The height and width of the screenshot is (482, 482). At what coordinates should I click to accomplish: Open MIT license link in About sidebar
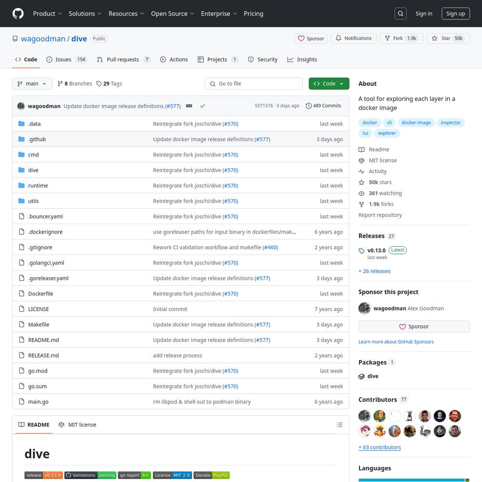[382, 161]
